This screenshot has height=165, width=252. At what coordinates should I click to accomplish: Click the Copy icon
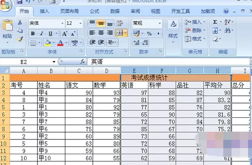click(20, 30)
